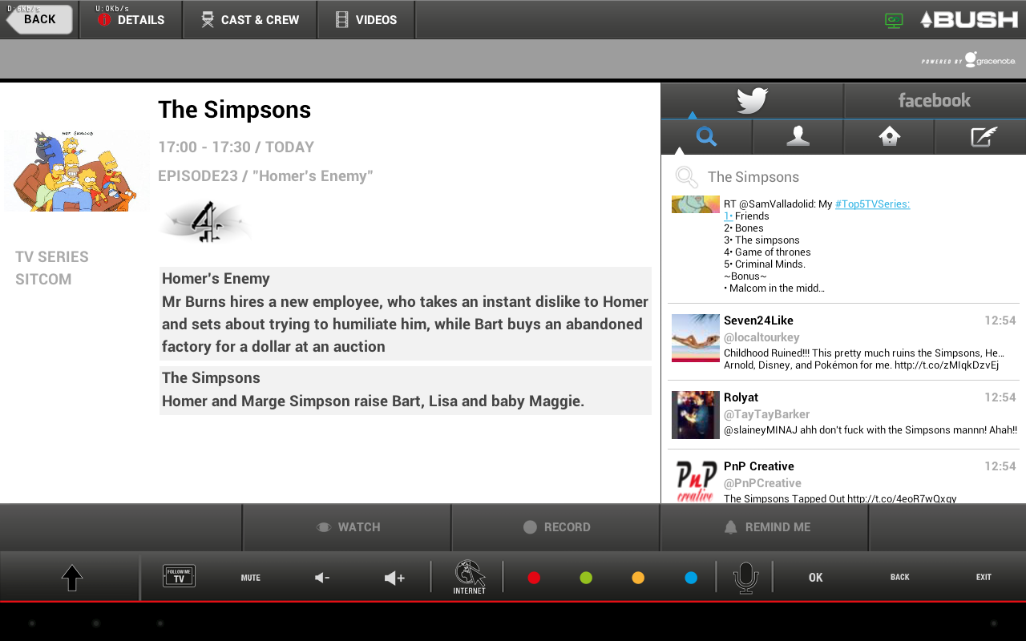Click the EPISODE23 "Homer's Enemy" subtitle
1026x641 pixels.
(x=265, y=176)
